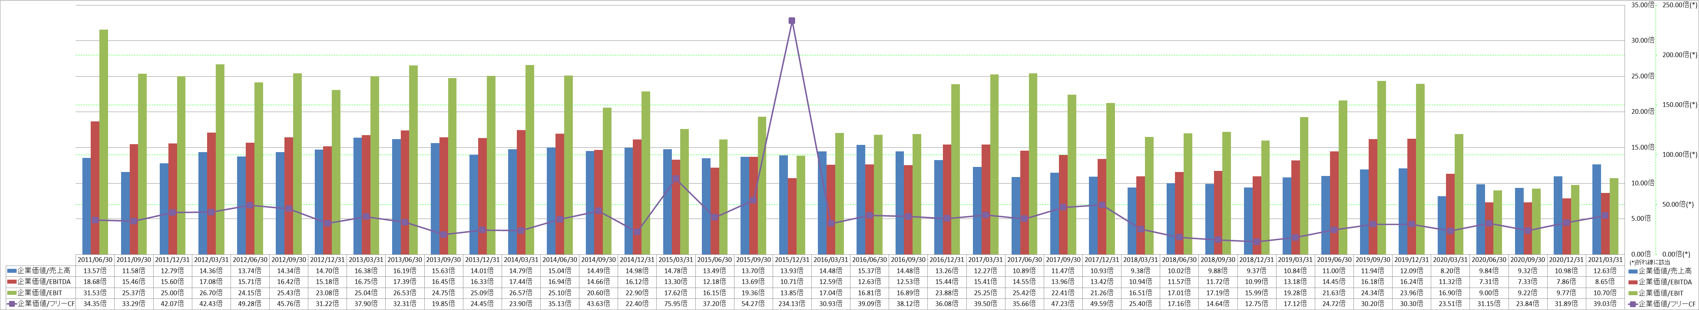Click the 31.53倍 EBIT cell

pos(96,293)
